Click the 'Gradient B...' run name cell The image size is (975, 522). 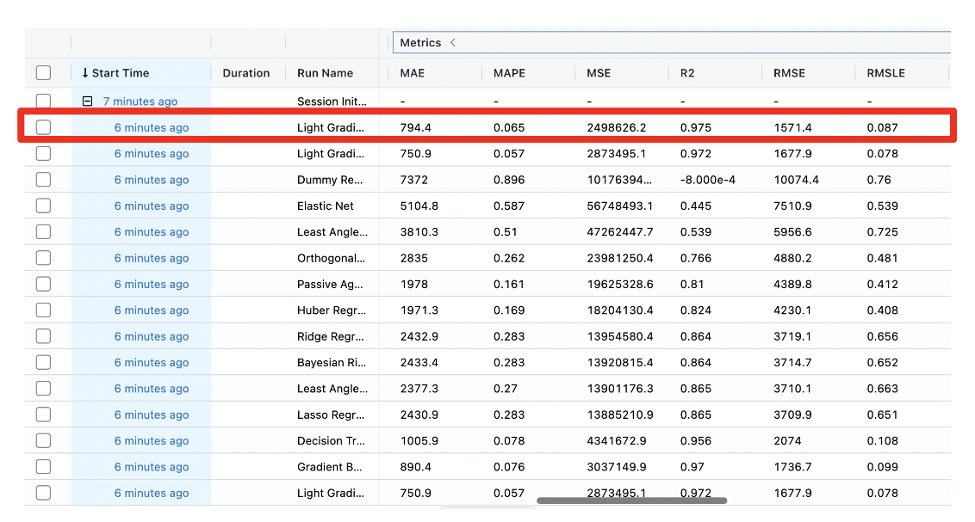coord(329,466)
